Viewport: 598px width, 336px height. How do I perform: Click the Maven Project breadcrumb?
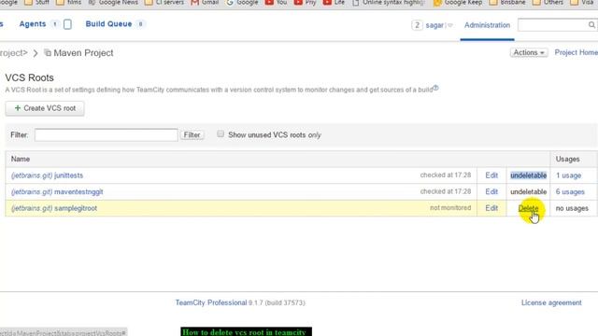(83, 53)
